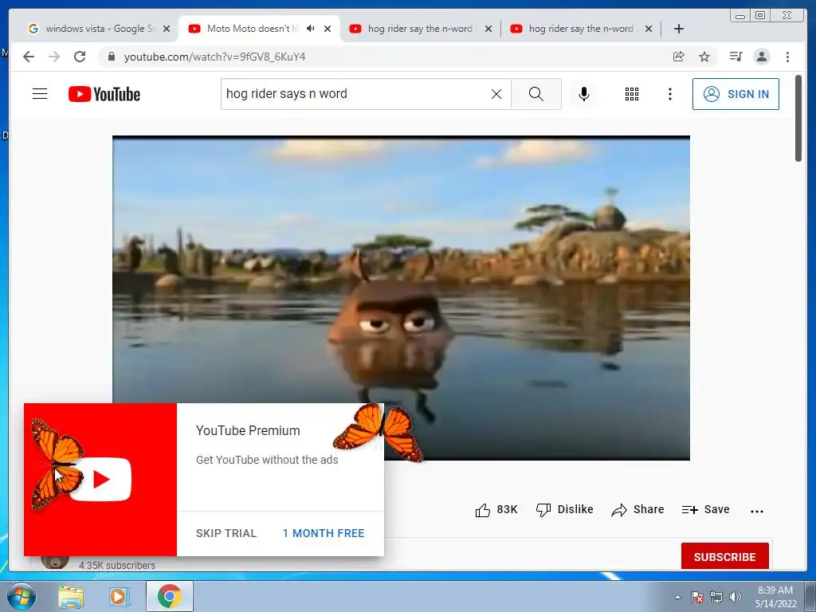Image resolution: width=816 pixels, height=612 pixels.
Task: Switch to last hog rider tab
Action: [x=580, y=29]
